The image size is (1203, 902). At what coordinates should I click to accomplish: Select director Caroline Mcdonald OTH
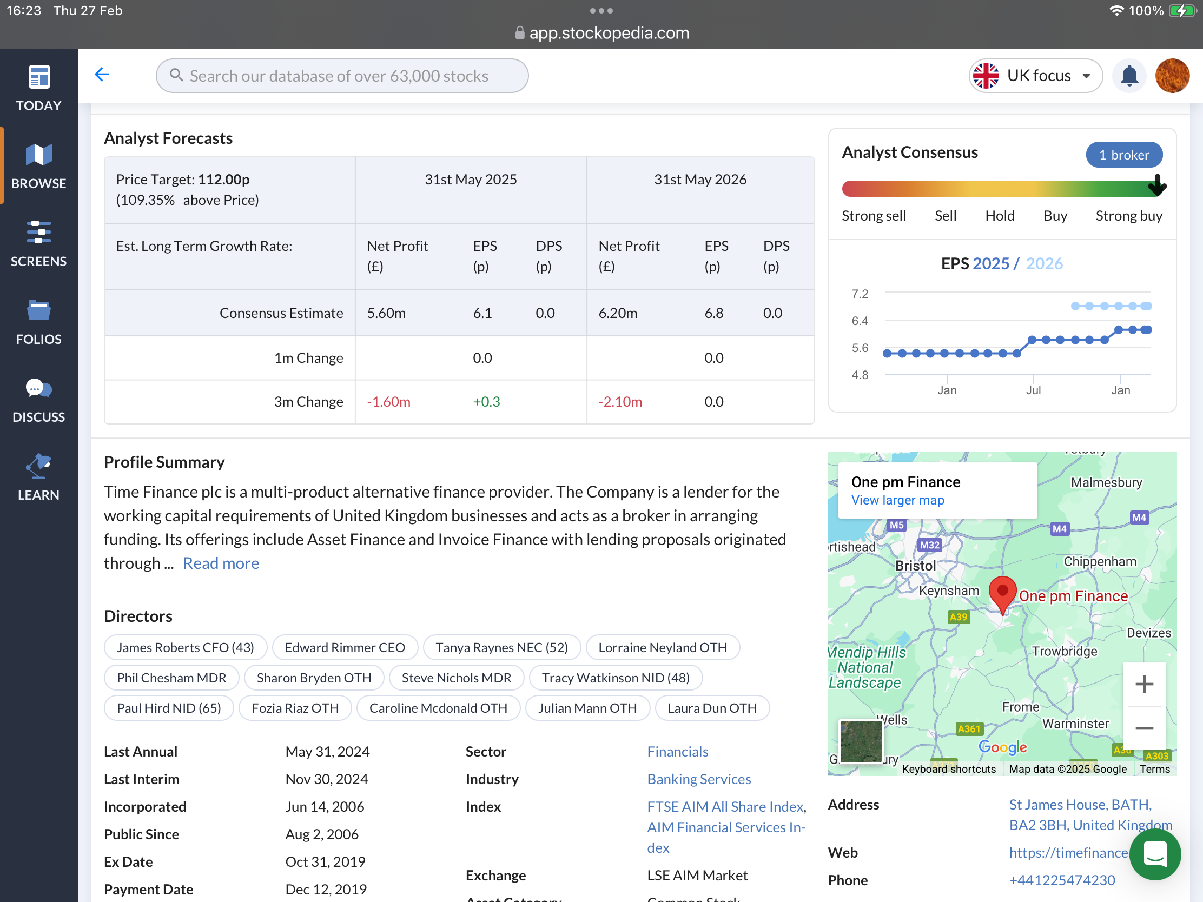click(438, 708)
